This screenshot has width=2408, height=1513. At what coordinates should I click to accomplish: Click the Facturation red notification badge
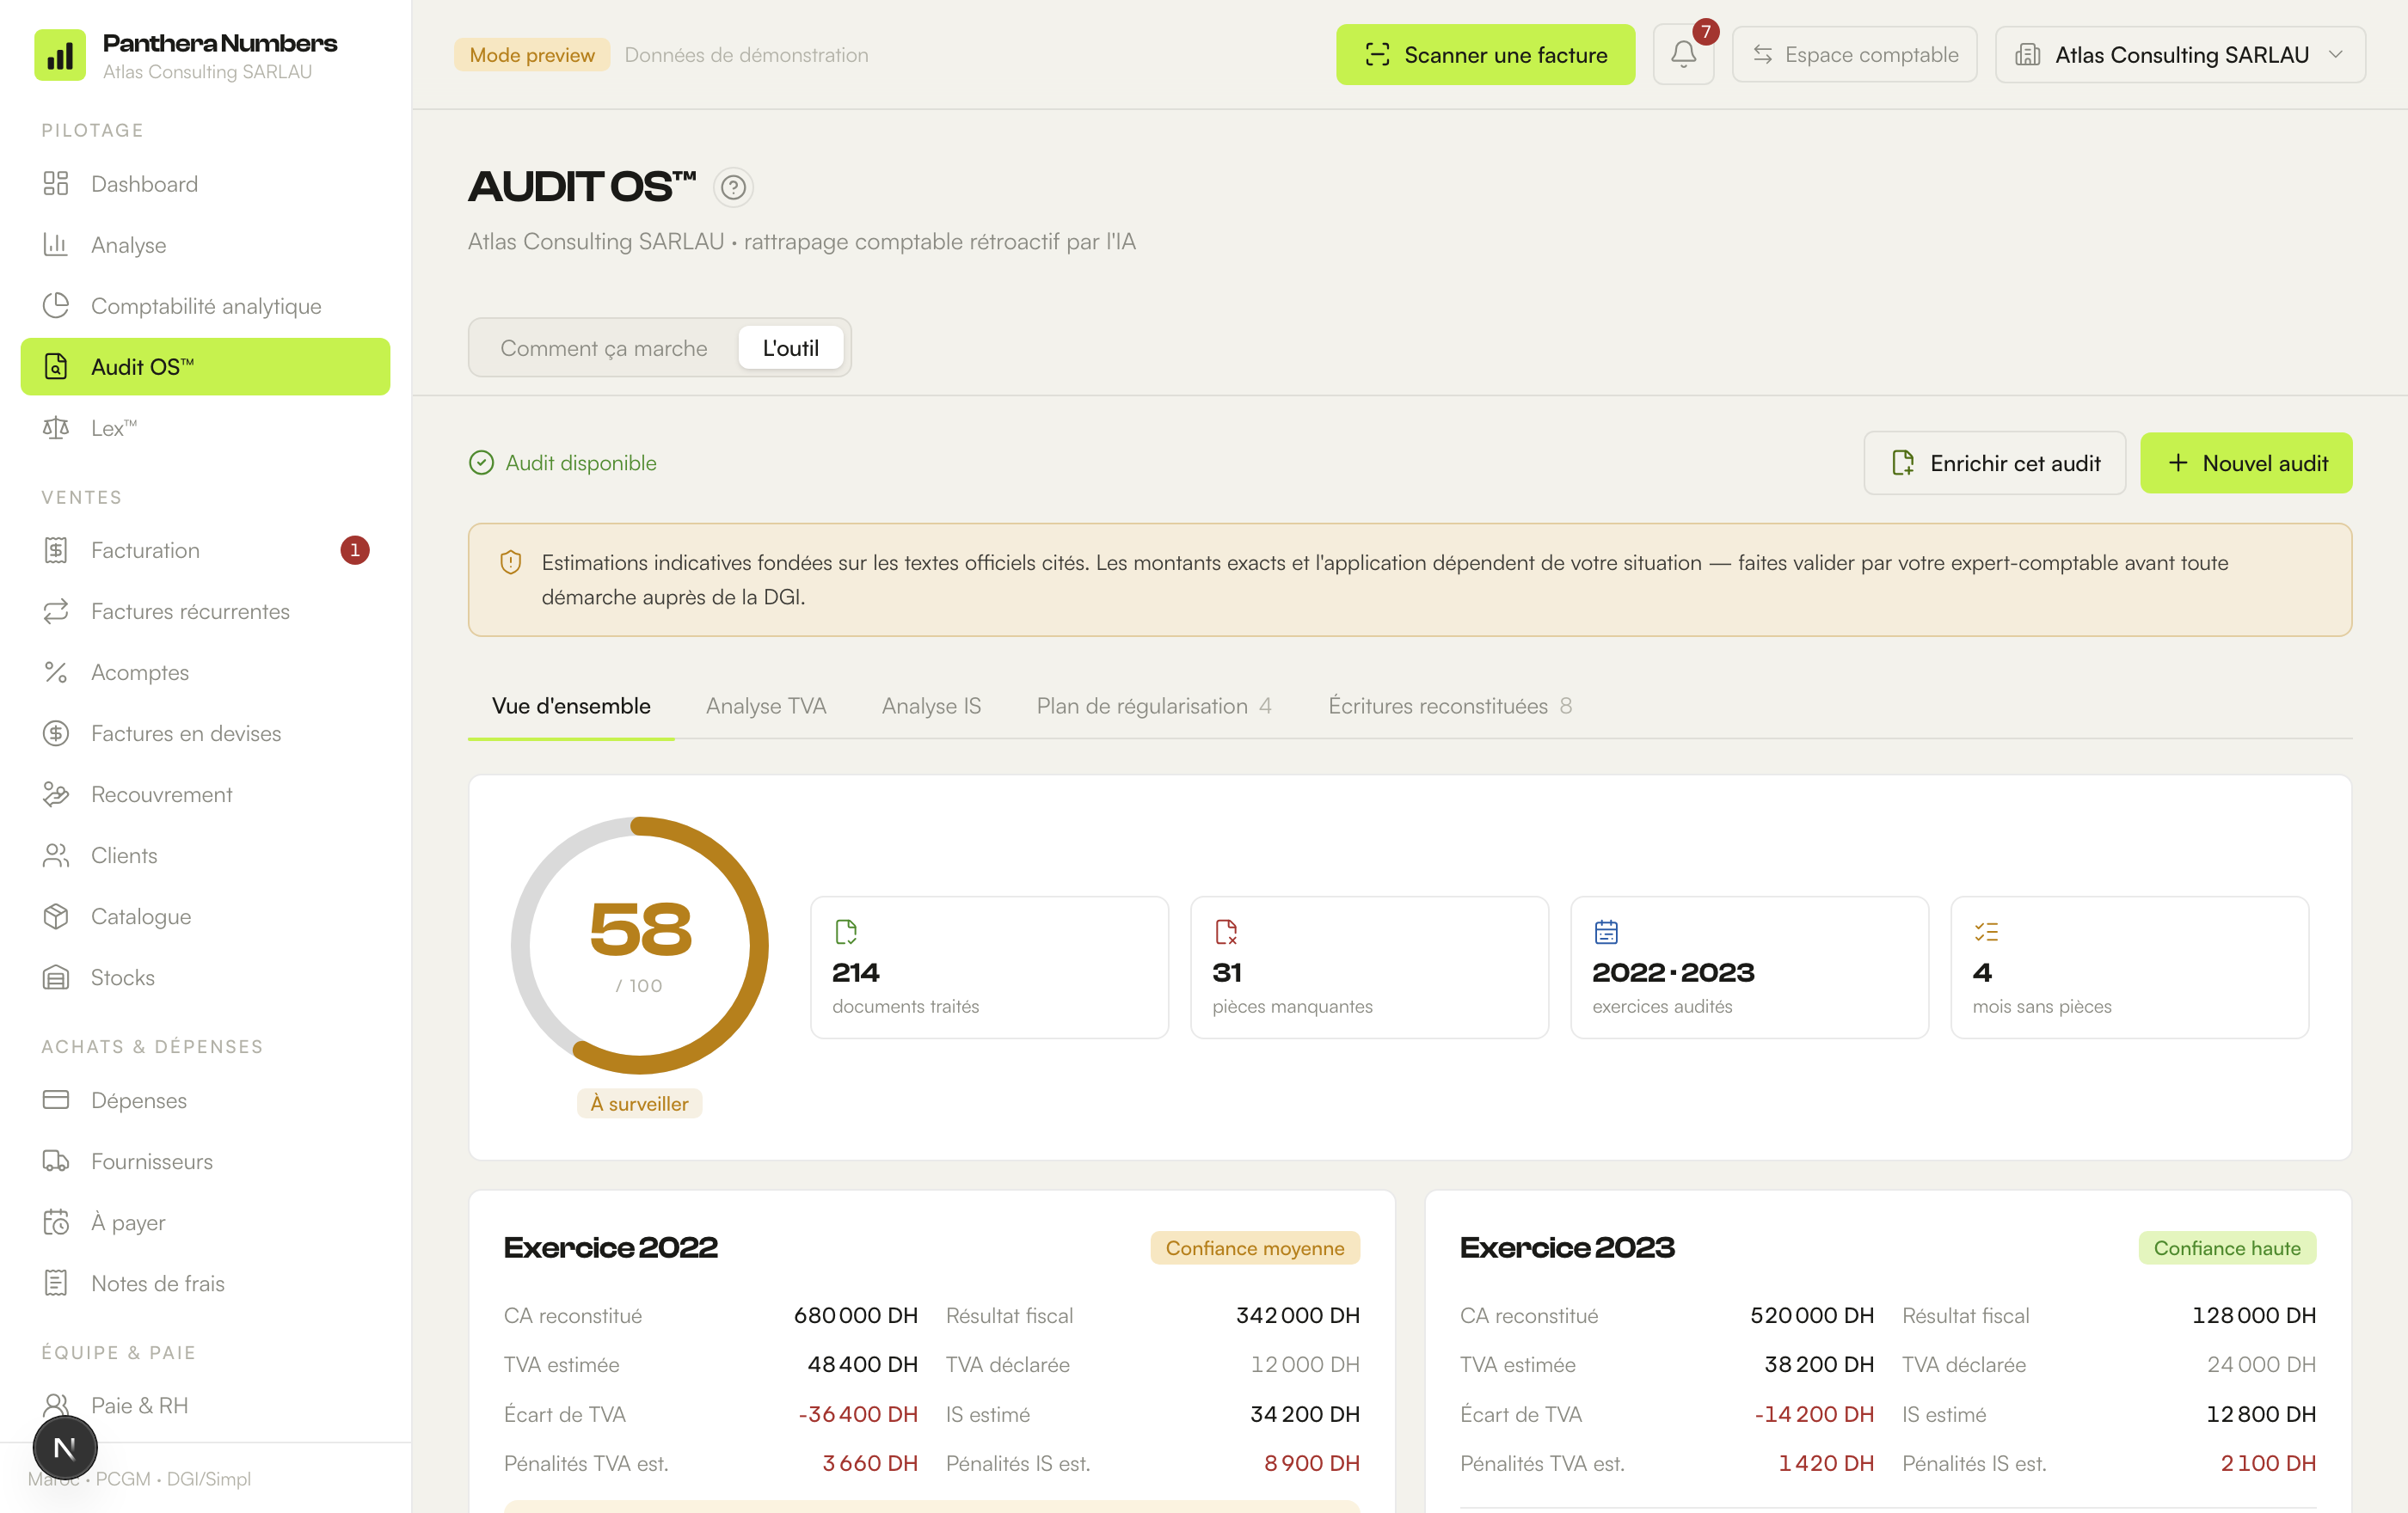point(355,551)
